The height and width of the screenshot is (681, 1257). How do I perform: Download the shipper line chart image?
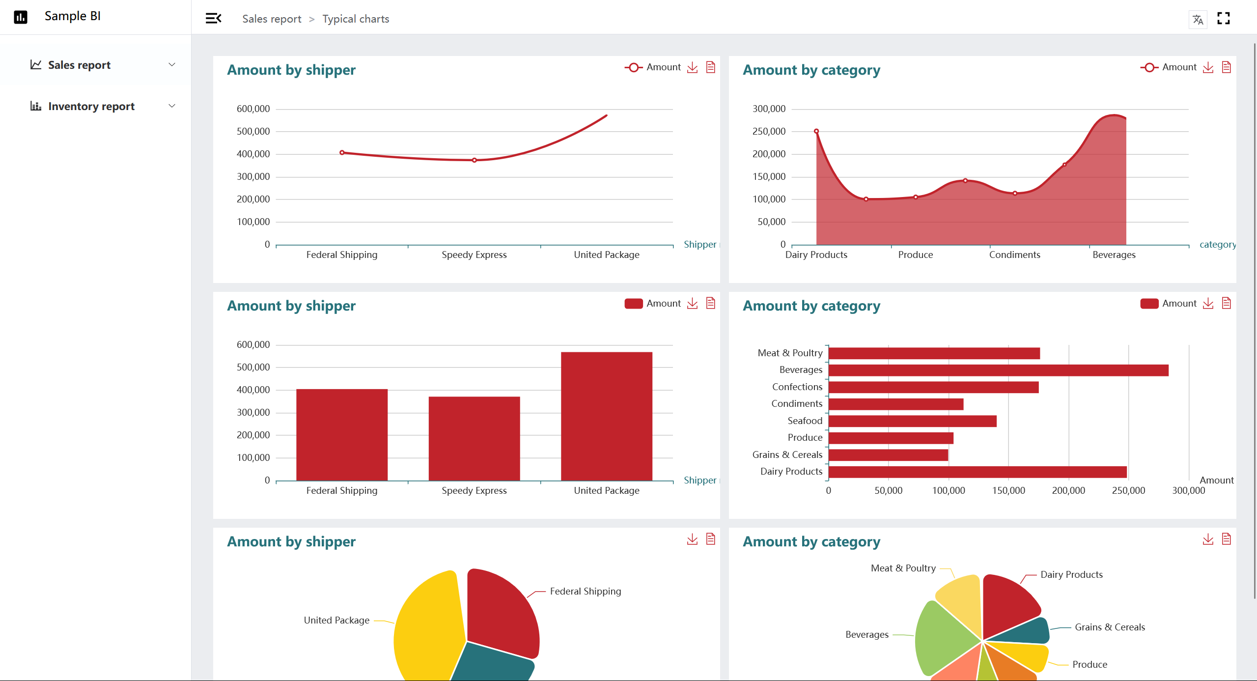click(x=692, y=67)
